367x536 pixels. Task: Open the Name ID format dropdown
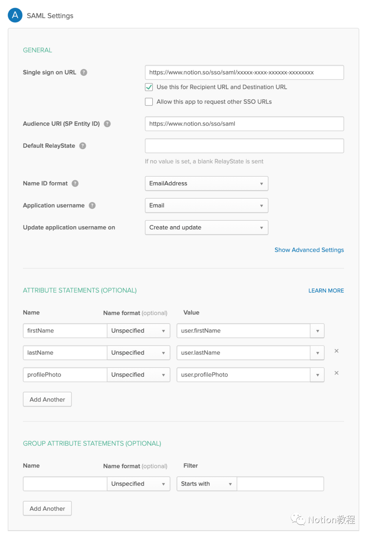[x=206, y=184]
